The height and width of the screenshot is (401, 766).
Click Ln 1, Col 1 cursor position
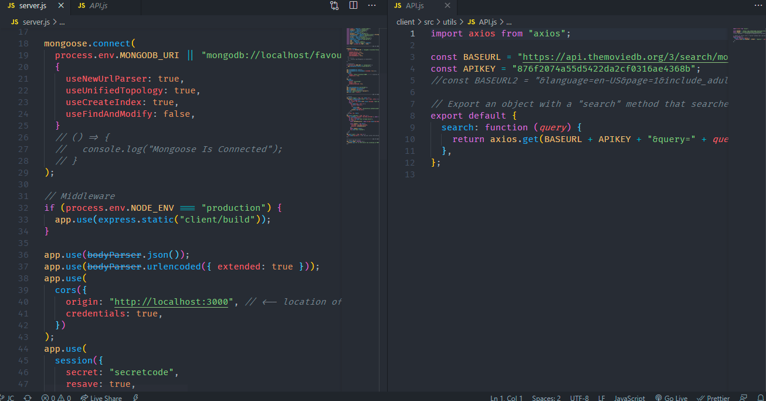pyautogui.click(x=506, y=397)
